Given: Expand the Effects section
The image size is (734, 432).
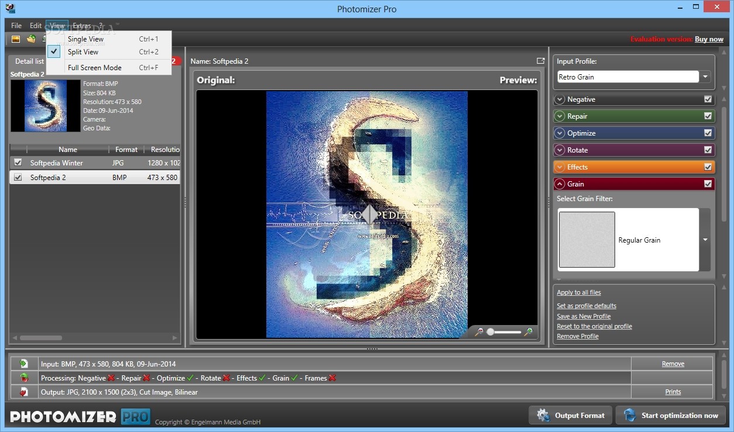Looking at the screenshot, I should click(560, 167).
